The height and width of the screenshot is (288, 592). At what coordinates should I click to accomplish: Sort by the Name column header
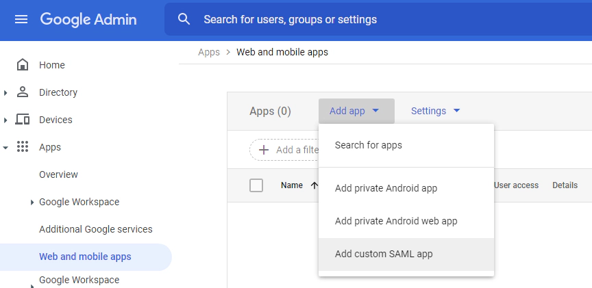(291, 185)
